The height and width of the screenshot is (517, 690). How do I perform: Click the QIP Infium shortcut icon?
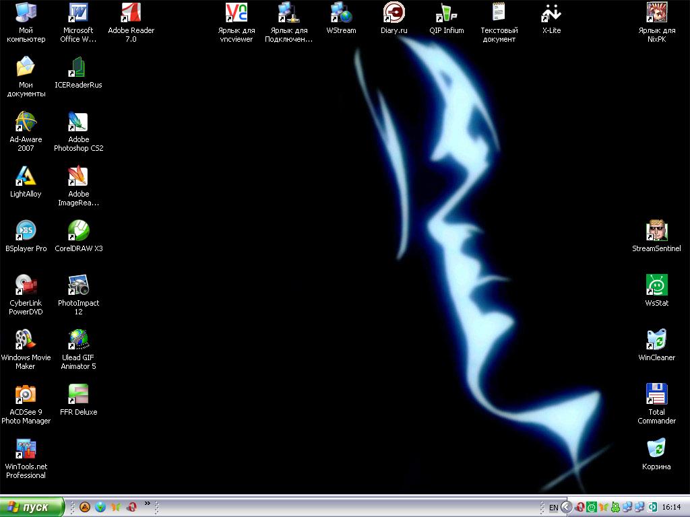coord(446,13)
